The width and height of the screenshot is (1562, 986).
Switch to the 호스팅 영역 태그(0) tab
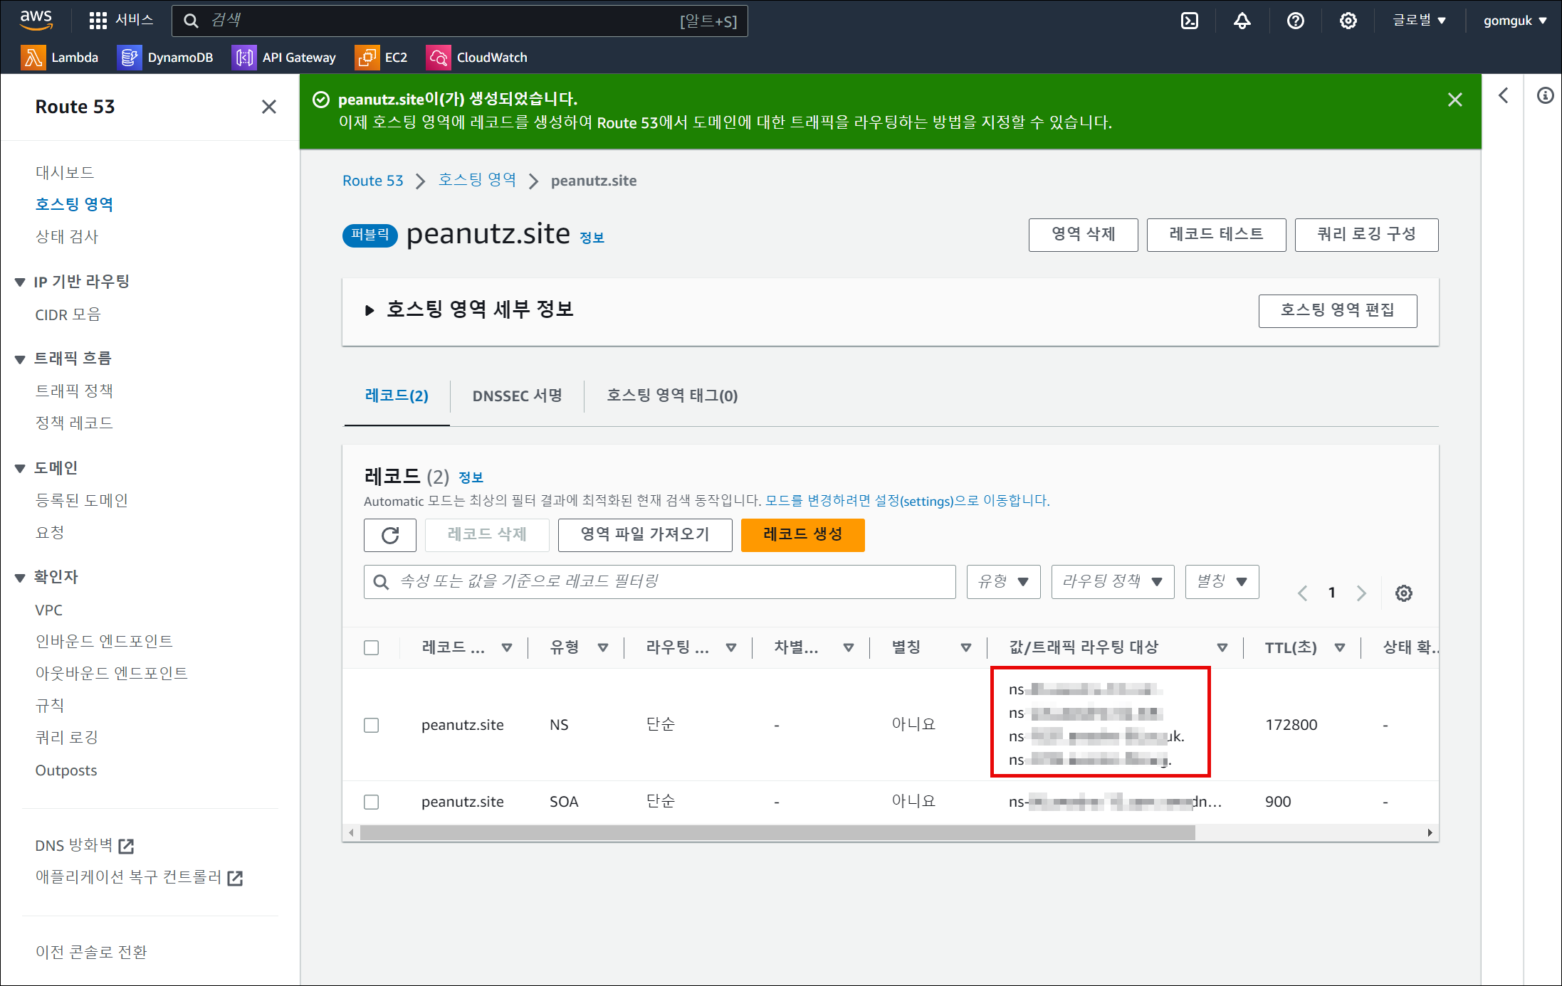click(x=671, y=396)
